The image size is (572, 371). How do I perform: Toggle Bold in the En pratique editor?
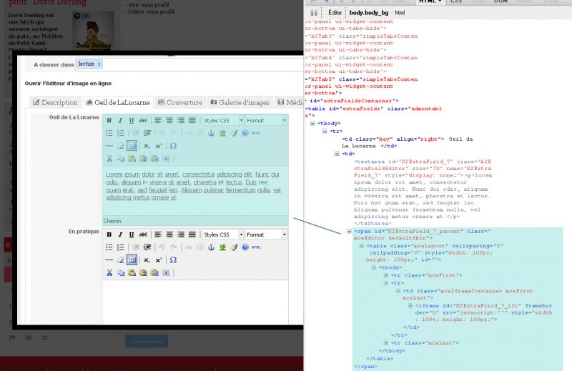point(109,234)
